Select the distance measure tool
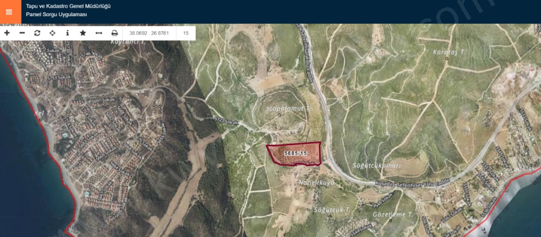This screenshot has height=237, width=541. [x=99, y=33]
